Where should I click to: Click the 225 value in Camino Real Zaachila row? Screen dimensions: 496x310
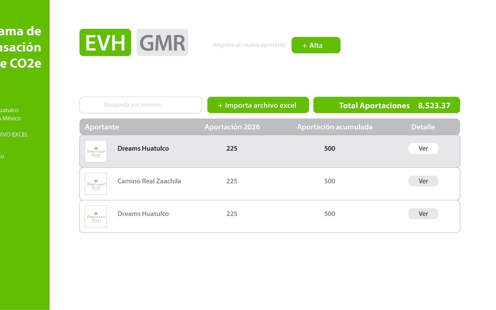[x=232, y=181]
